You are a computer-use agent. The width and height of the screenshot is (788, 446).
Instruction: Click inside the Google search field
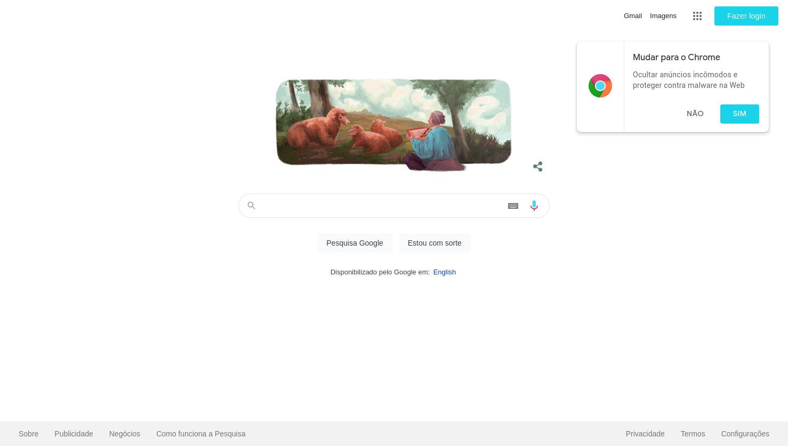(381, 206)
